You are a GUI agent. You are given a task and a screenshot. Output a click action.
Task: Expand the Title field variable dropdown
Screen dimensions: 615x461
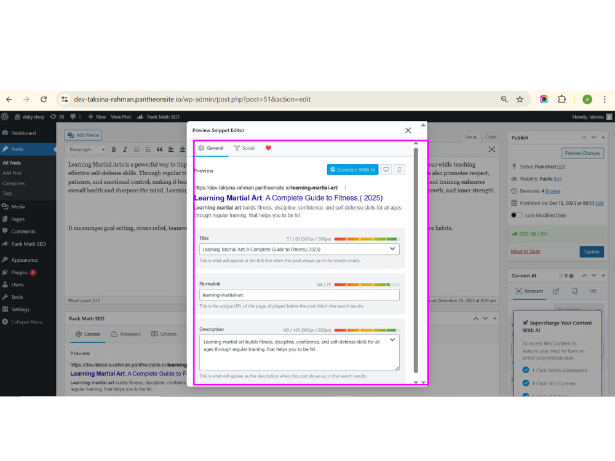(392, 249)
